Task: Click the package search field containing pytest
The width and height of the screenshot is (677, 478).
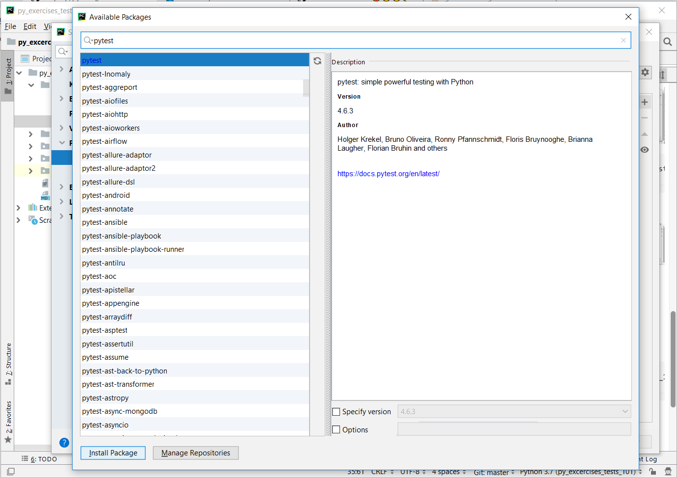Action: 356,40
